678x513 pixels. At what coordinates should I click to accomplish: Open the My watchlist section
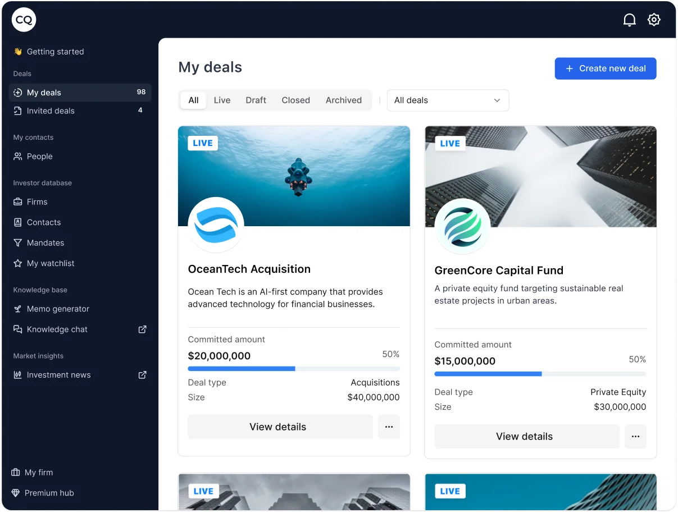pyautogui.click(x=50, y=263)
